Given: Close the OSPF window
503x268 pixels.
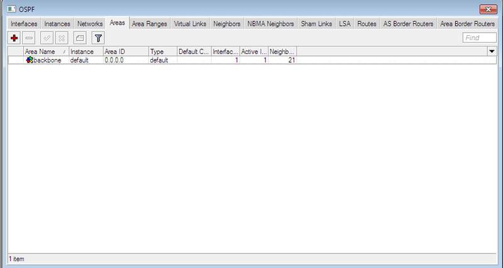Looking at the screenshot, I should point(489,9).
